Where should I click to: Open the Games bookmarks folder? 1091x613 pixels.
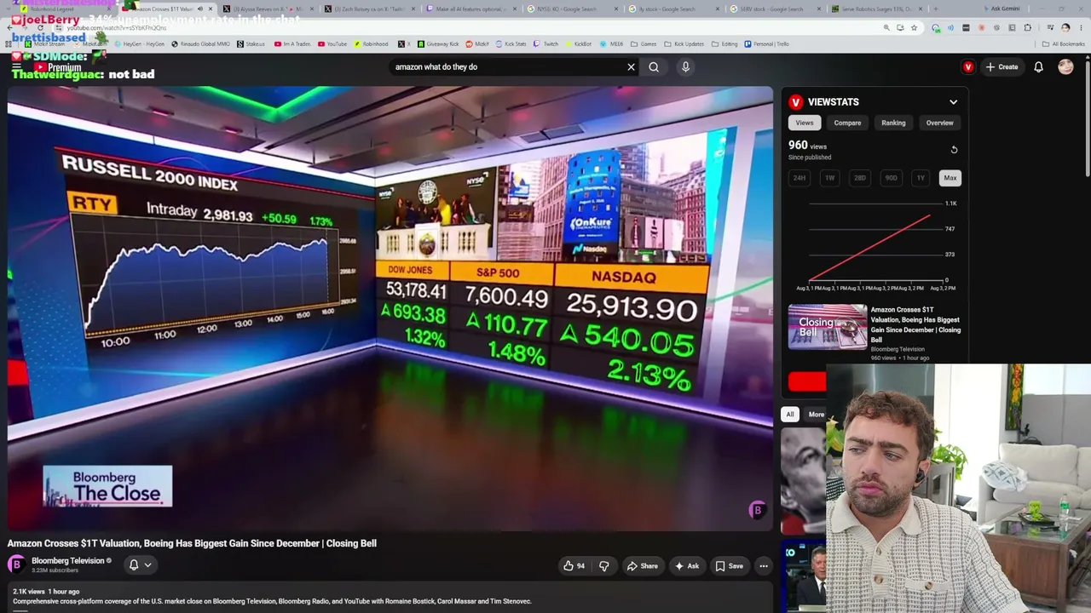click(x=644, y=44)
